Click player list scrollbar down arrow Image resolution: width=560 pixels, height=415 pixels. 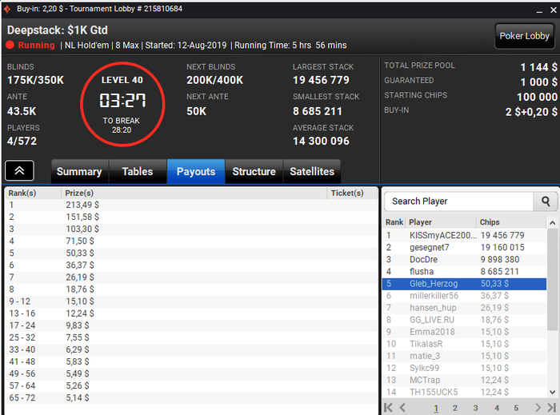coord(552,392)
